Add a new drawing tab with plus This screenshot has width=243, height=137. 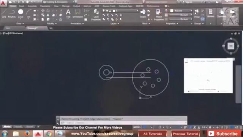[50, 28]
